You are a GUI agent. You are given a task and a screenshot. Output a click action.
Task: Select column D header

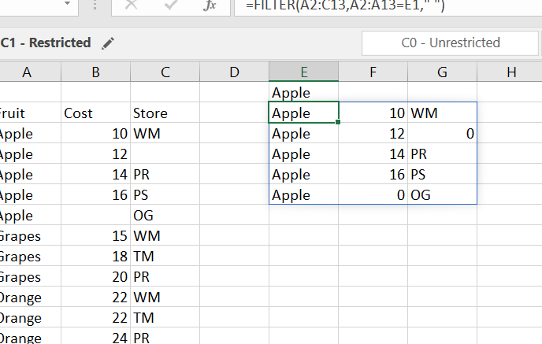(234, 72)
